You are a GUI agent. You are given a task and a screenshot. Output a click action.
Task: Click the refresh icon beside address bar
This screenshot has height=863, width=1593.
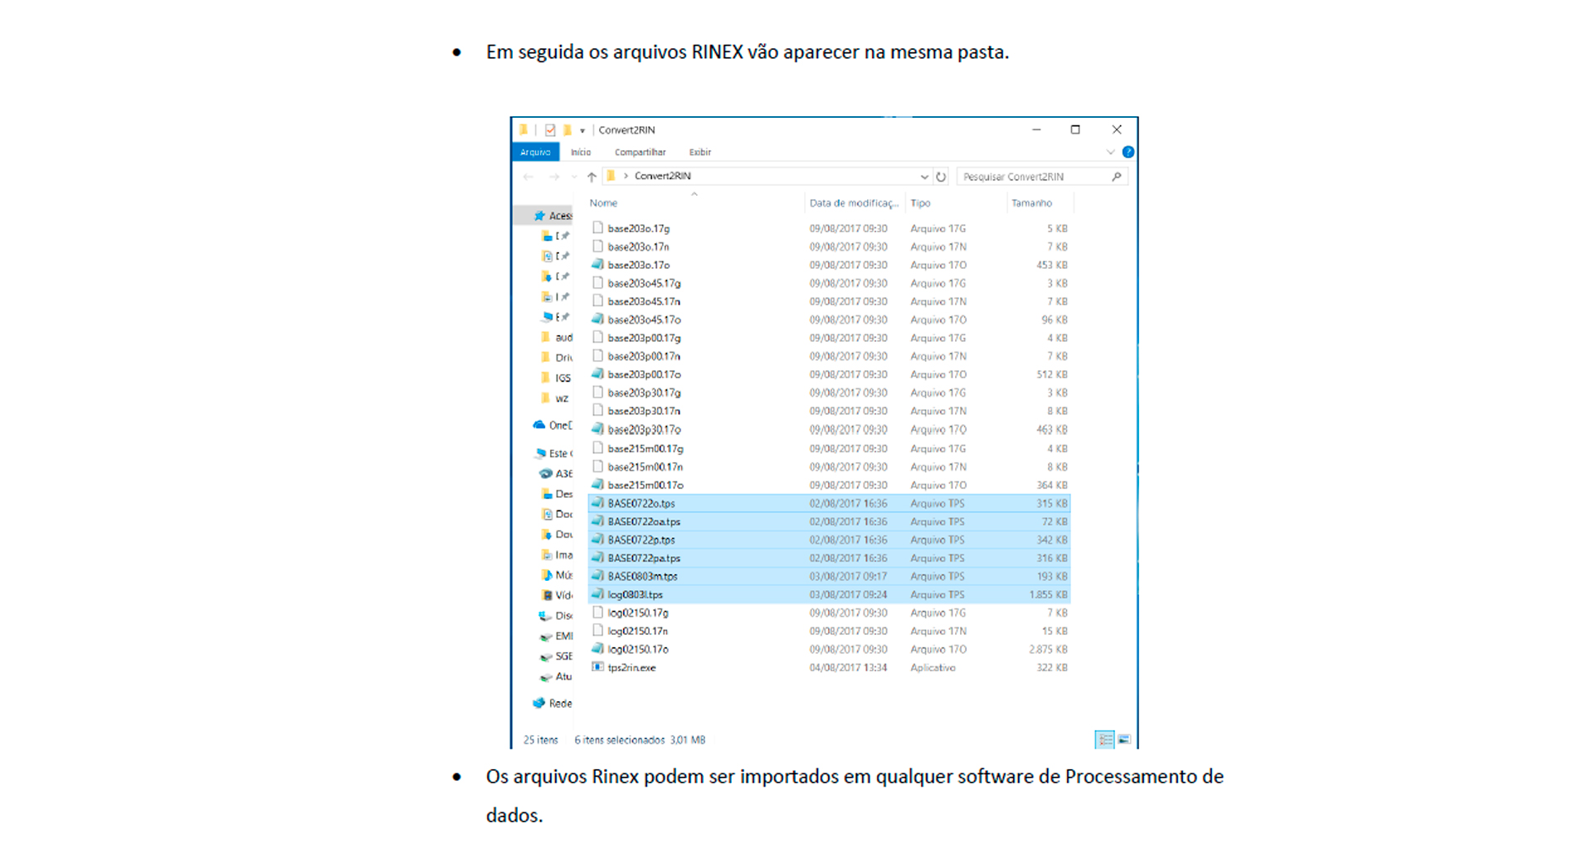pos(941,177)
